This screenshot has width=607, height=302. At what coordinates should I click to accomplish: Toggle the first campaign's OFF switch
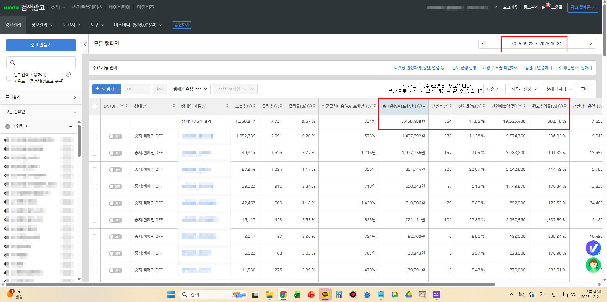coord(115,136)
